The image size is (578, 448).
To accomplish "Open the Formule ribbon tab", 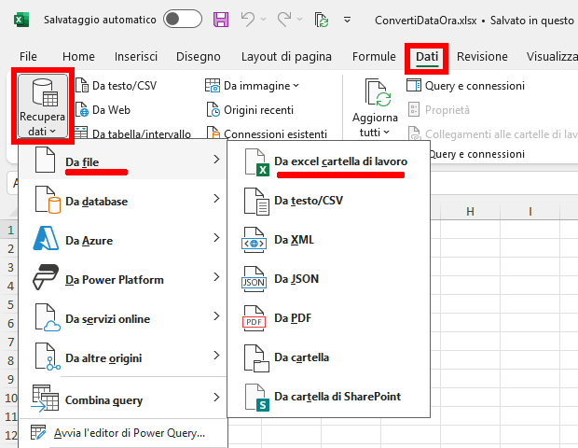I will pyautogui.click(x=374, y=57).
